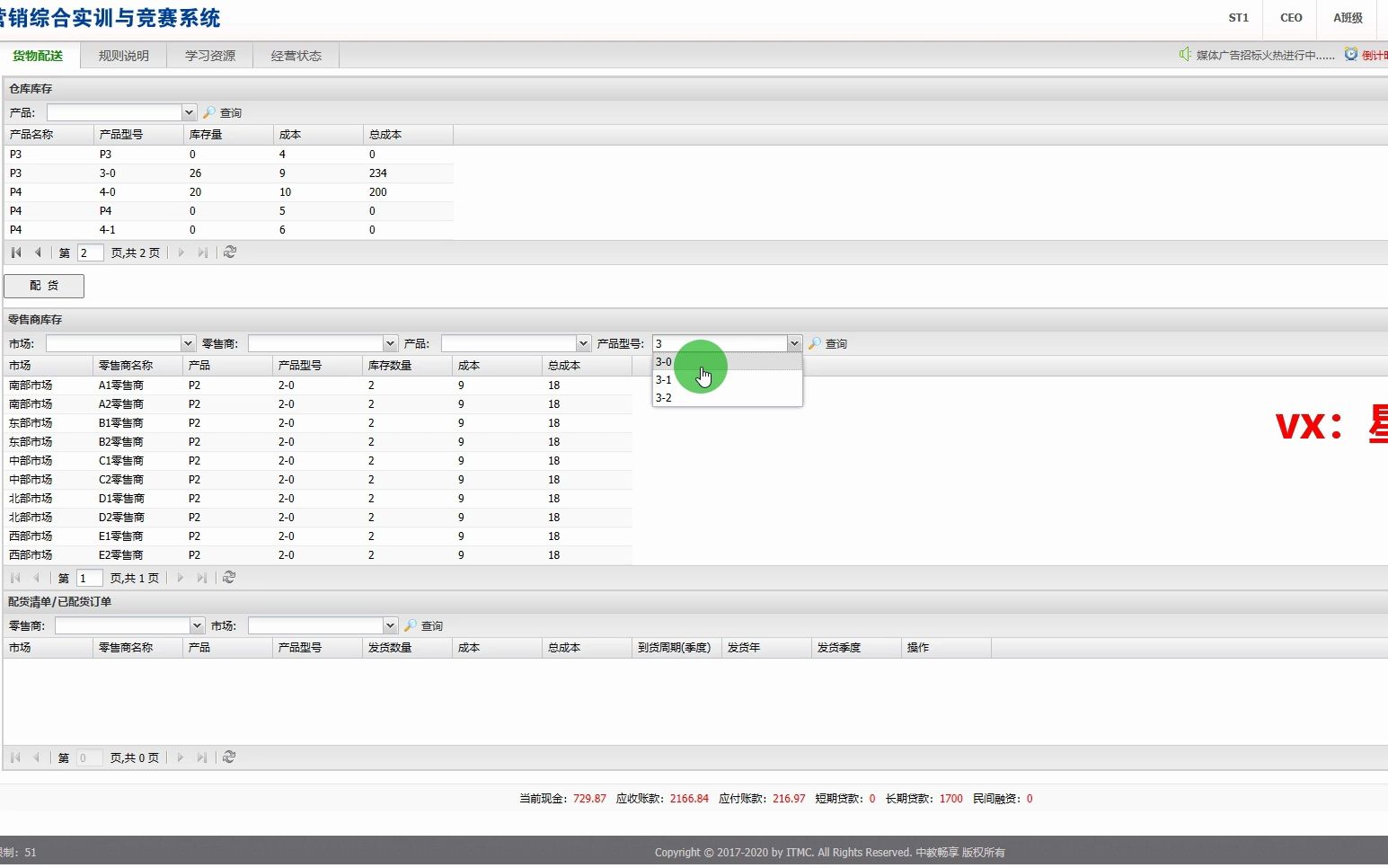Select the D2零售商 row
The image size is (1388, 868).
click(x=318, y=518)
